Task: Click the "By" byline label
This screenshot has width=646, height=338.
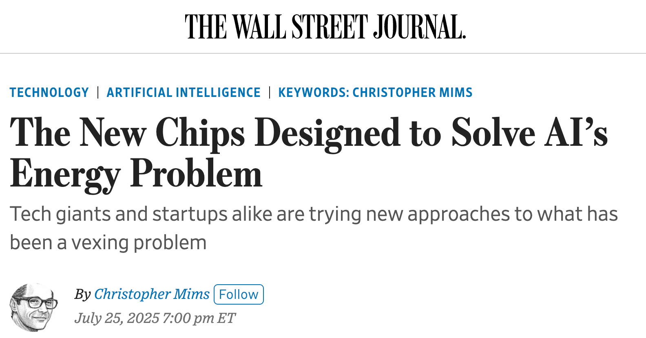Action: point(82,294)
